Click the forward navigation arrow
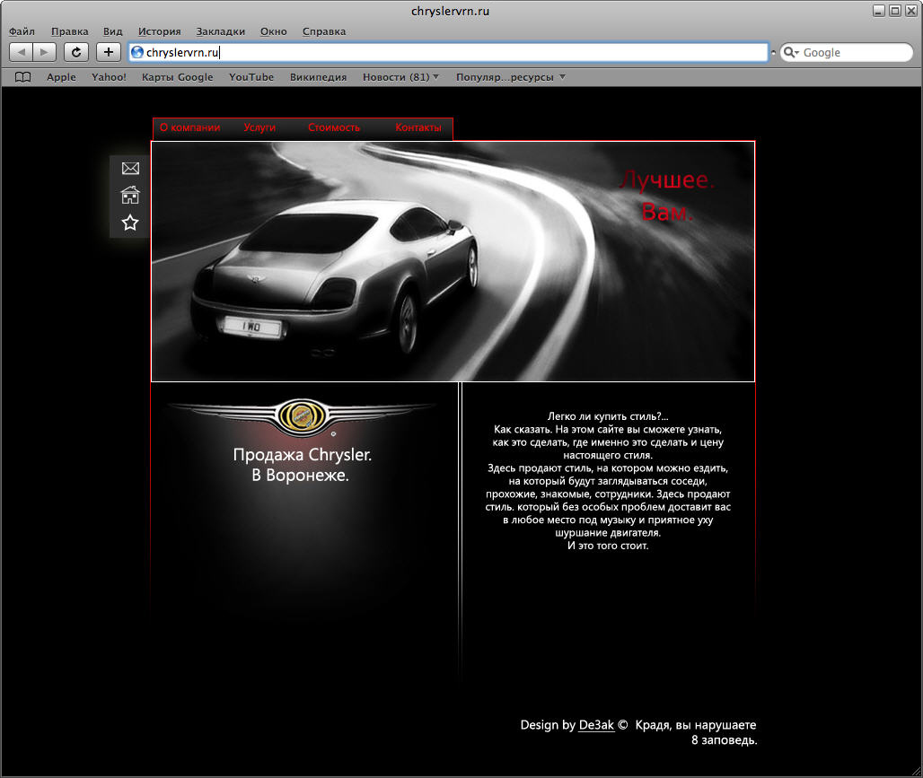Image resolution: width=923 pixels, height=778 pixels. [x=43, y=51]
